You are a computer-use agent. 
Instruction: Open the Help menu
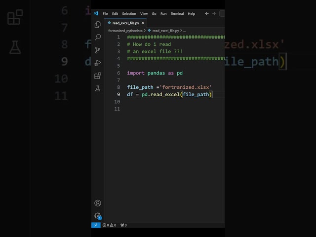(x=191, y=14)
